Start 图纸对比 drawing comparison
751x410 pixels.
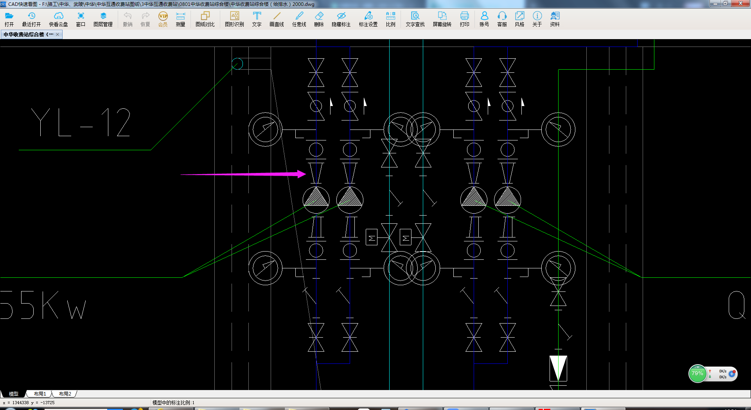click(205, 19)
